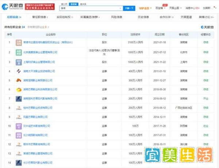Select the '开业' status in row 7

pos(206,98)
